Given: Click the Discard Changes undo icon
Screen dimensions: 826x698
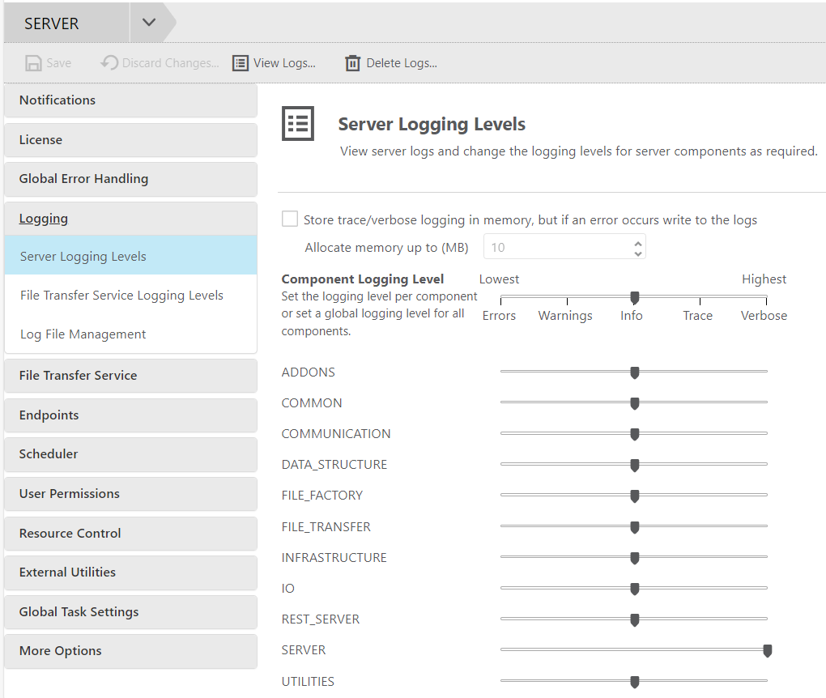Looking at the screenshot, I should tap(109, 63).
